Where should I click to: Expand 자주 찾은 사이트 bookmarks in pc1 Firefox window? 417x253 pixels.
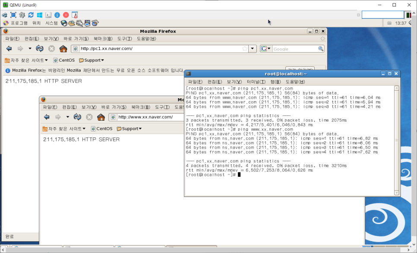(26, 60)
